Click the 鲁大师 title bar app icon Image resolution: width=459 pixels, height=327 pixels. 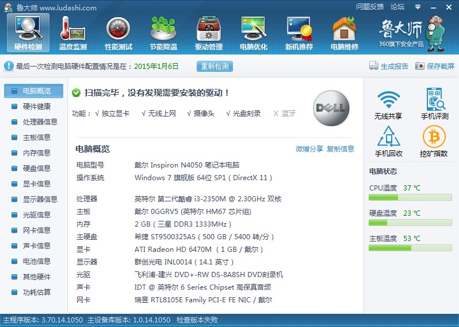coord(8,7)
